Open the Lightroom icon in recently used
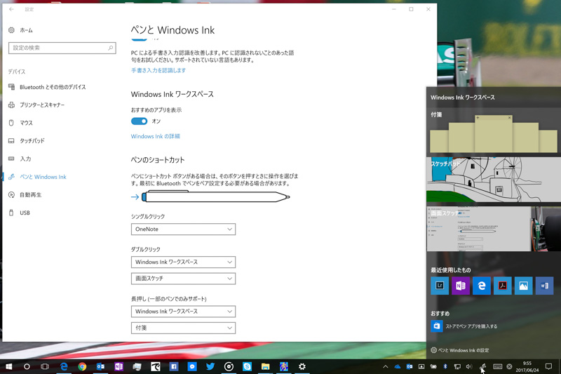The width and height of the screenshot is (561, 374). (x=440, y=286)
